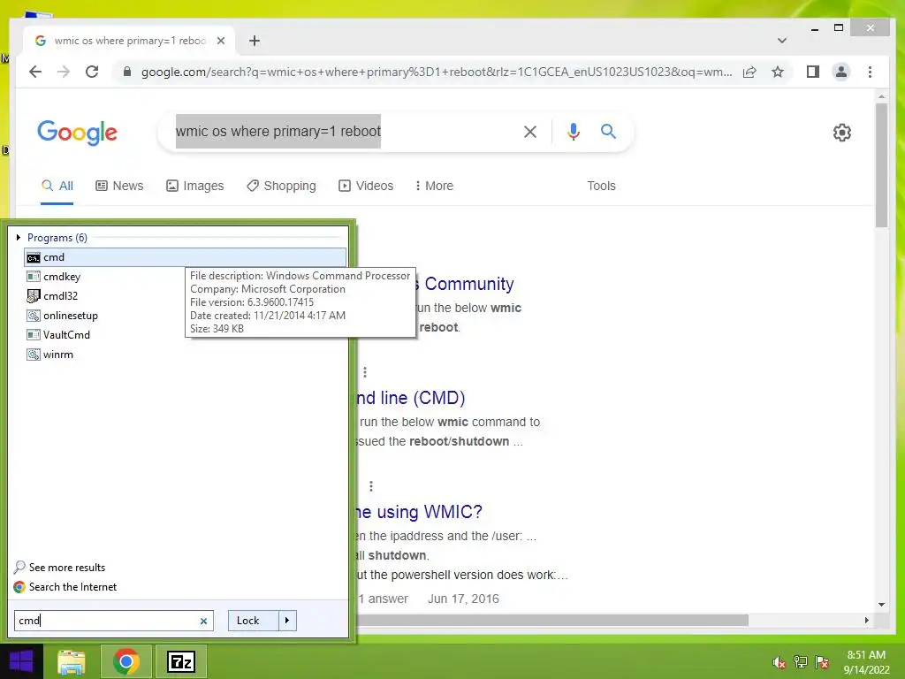Open Chrome profile avatar

841,72
